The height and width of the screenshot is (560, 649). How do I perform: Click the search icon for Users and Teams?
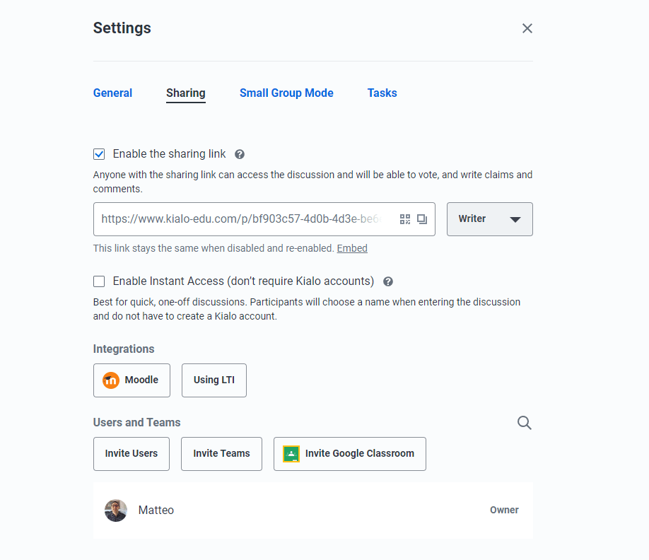point(524,423)
